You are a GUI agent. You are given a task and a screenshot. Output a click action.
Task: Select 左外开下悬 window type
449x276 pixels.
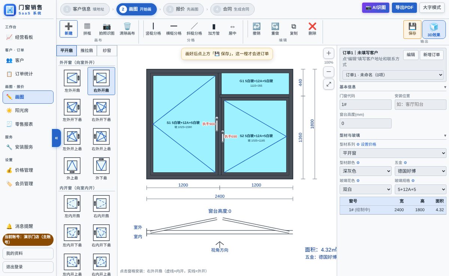pyautogui.click(x=72, y=110)
